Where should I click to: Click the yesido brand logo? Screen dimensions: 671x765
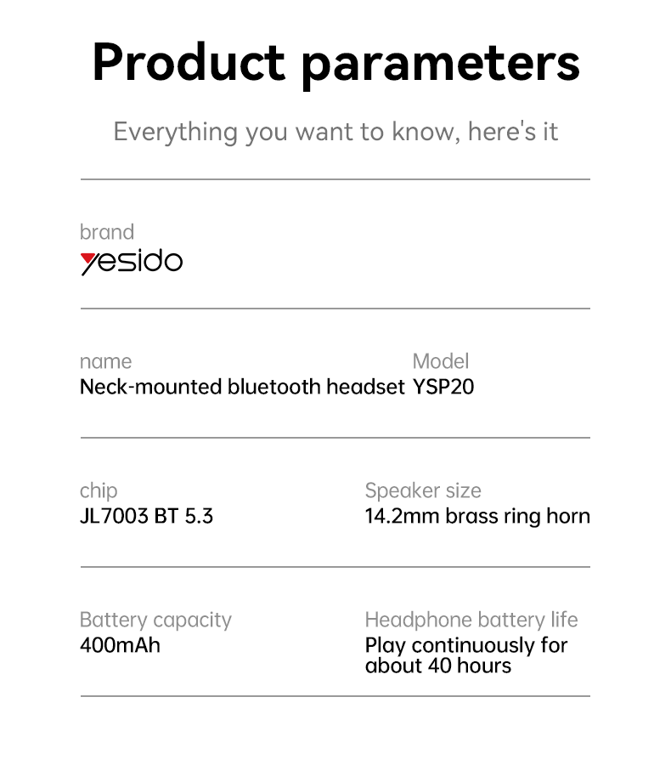(132, 262)
